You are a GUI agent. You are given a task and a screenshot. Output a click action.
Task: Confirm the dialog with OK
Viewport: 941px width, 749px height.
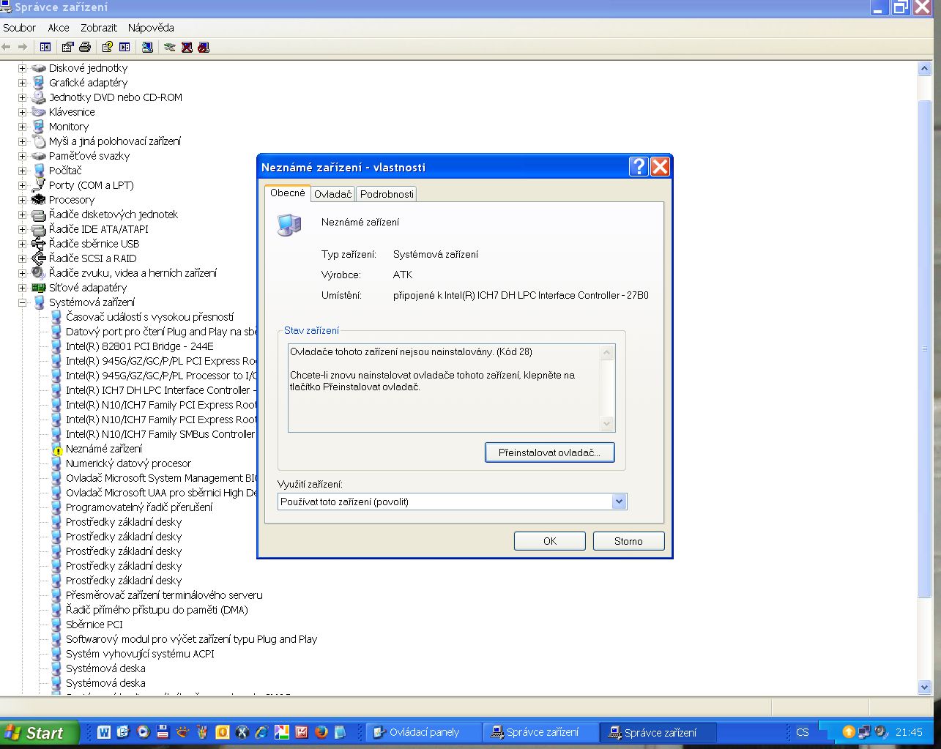550,541
